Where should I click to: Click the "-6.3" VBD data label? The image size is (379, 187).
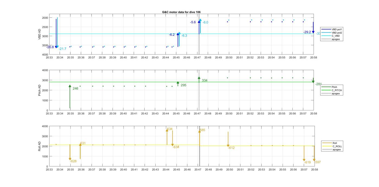coord(184,36)
